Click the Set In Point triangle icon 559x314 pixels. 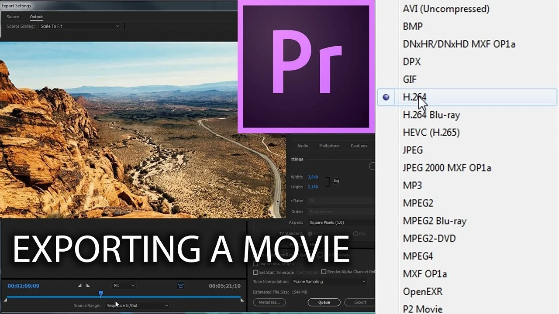pos(79,286)
